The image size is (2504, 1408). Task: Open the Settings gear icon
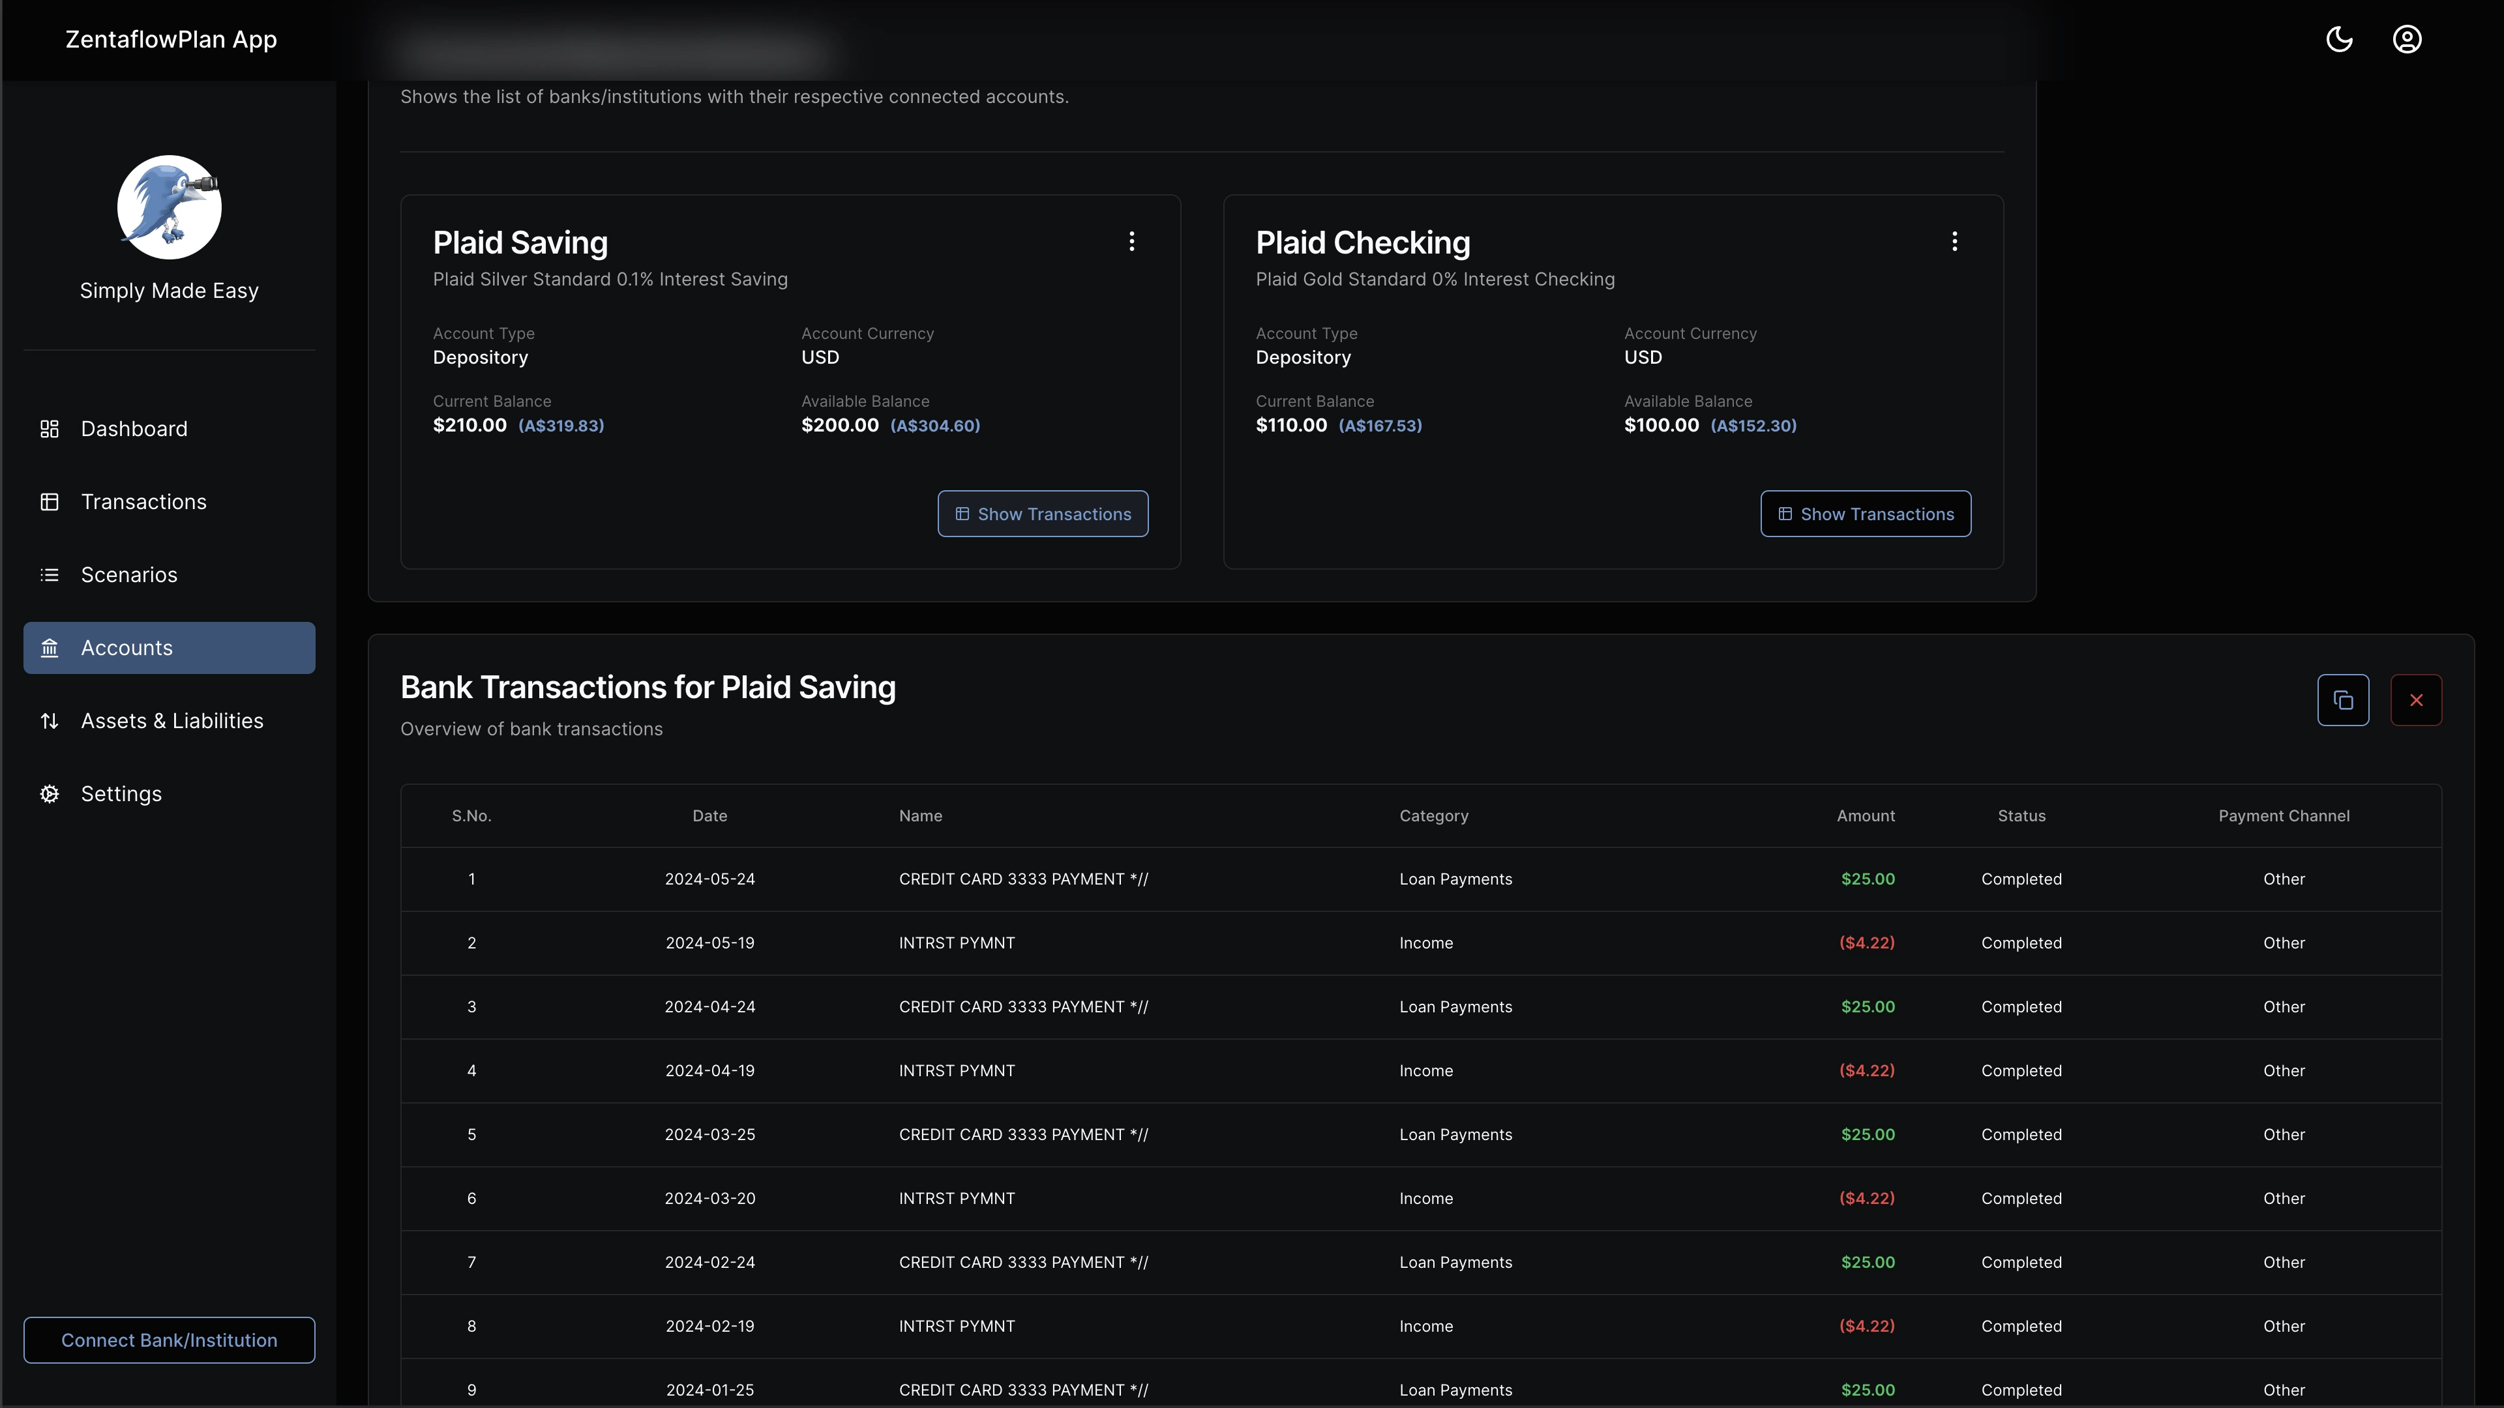[x=50, y=793]
